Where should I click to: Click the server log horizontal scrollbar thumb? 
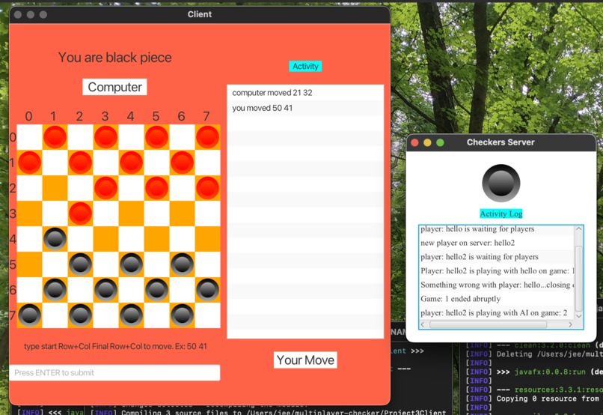pos(488,324)
